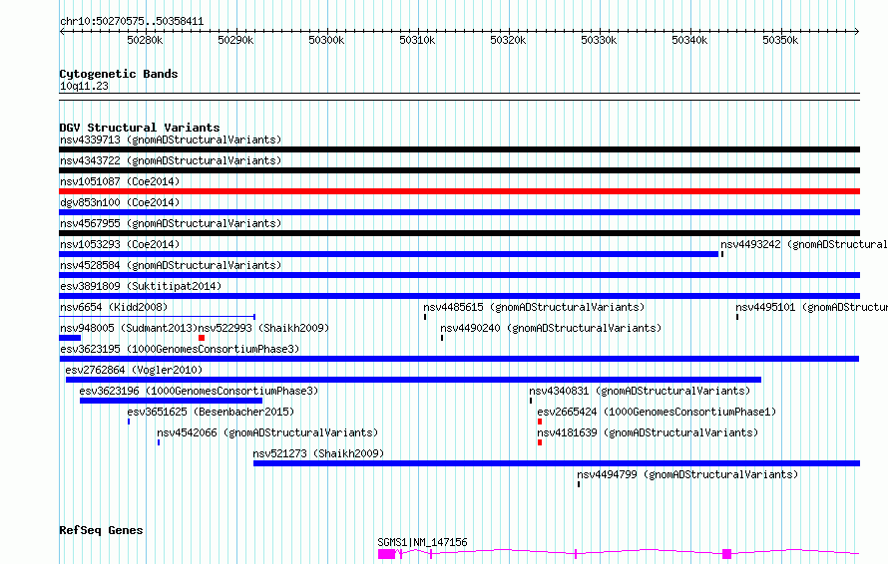Click the black marker below nsv4494799

[579, 484]
